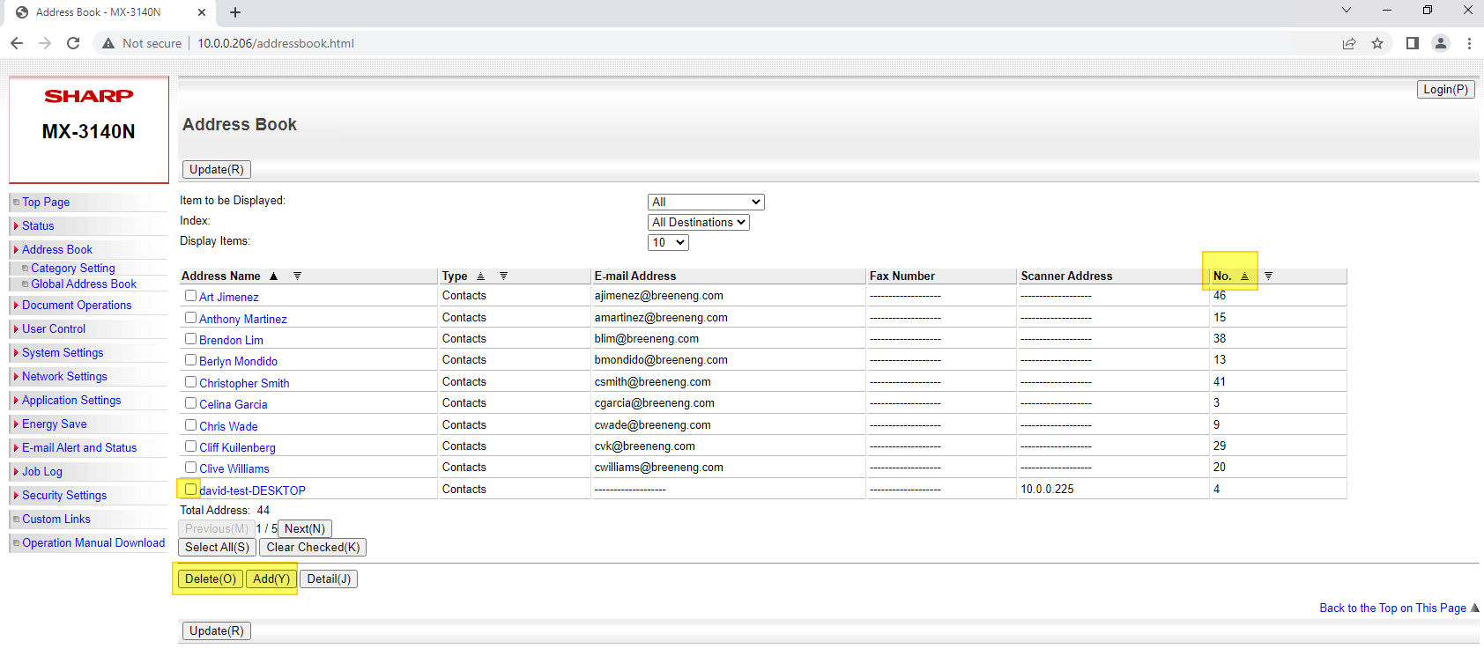
Task: Tick the Cliff Kuilenberg checkbox
Action: [x=190, y=446]
